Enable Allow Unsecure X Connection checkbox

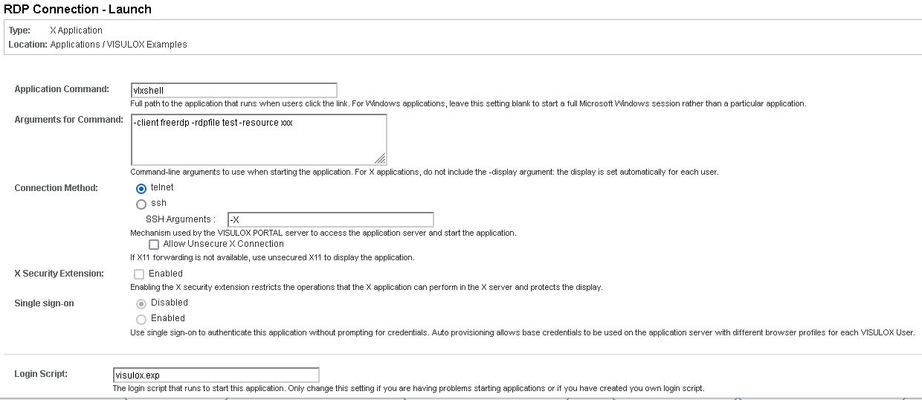154,244
